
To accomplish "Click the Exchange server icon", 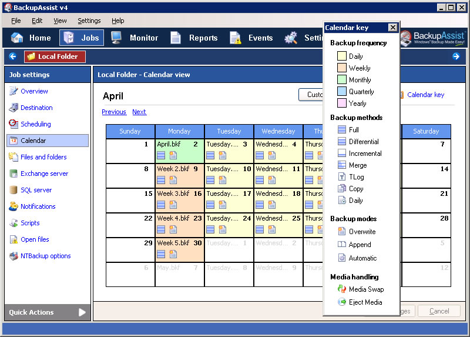I will tap(14, 173).
